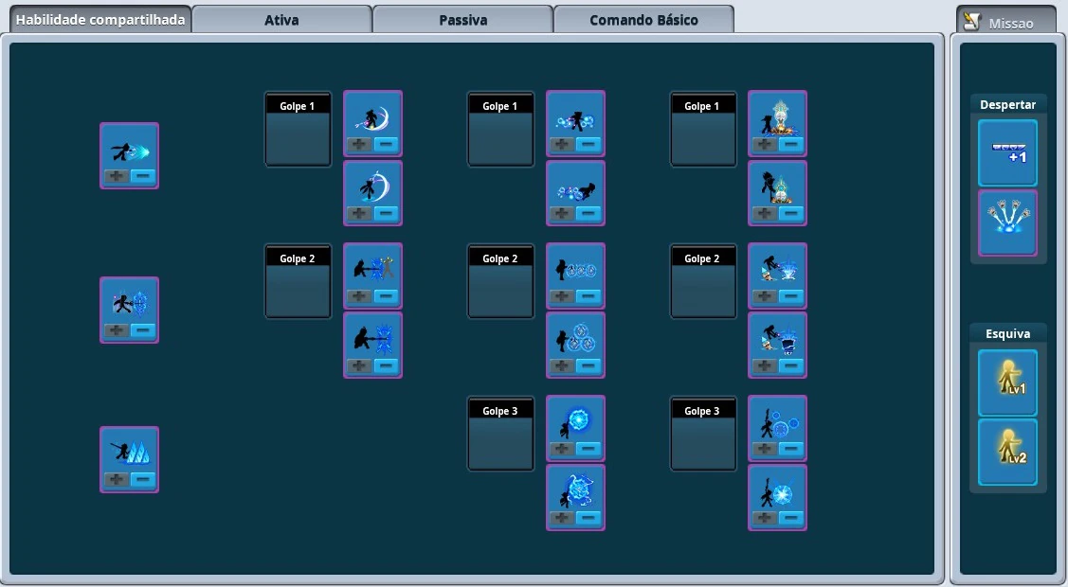The image size is (1068, 587).
Task: Select the tall glowing totem summon skill
Action: tap(777, 117)
